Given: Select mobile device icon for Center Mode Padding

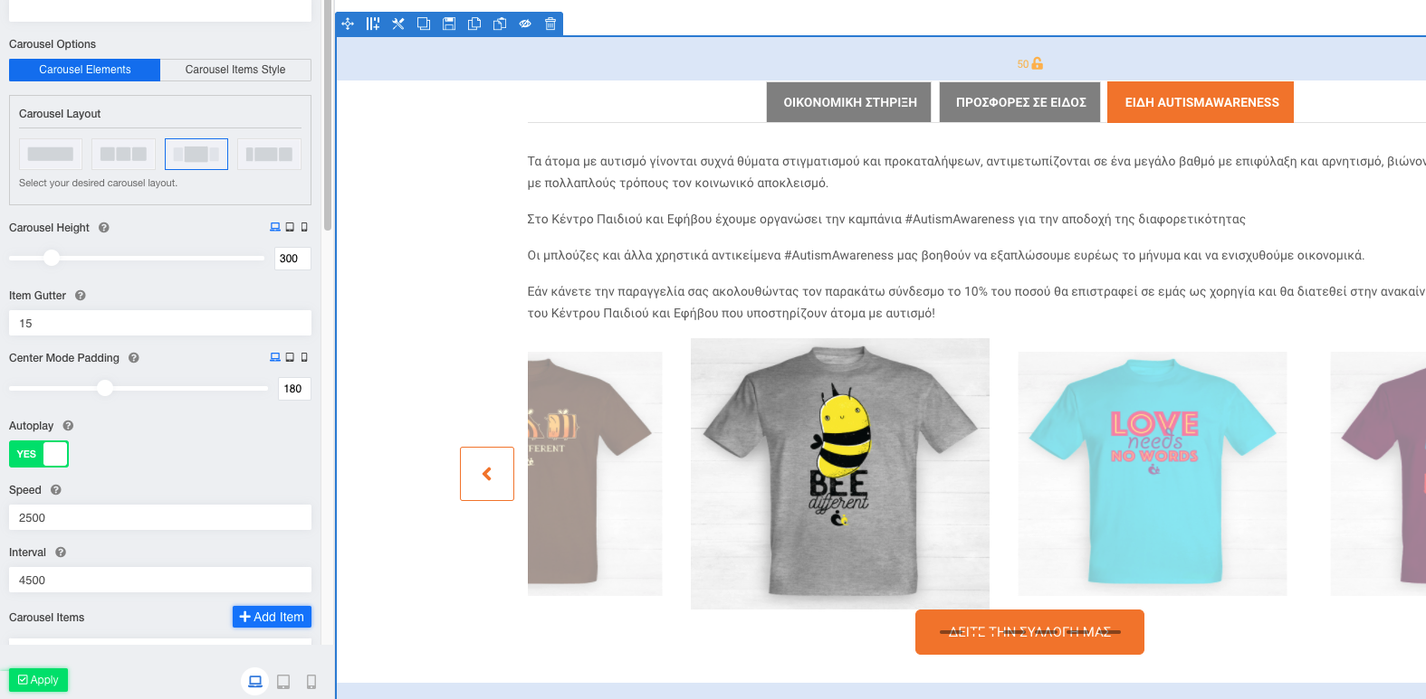Looking at the screenshot, I should click(304, 357).
